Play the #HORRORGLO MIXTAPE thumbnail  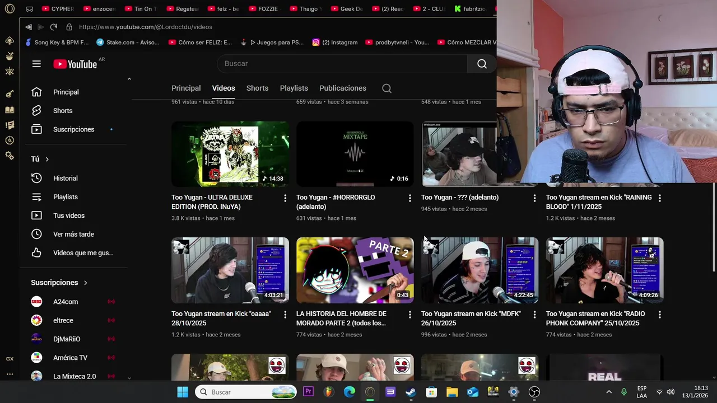click(355, 154)
